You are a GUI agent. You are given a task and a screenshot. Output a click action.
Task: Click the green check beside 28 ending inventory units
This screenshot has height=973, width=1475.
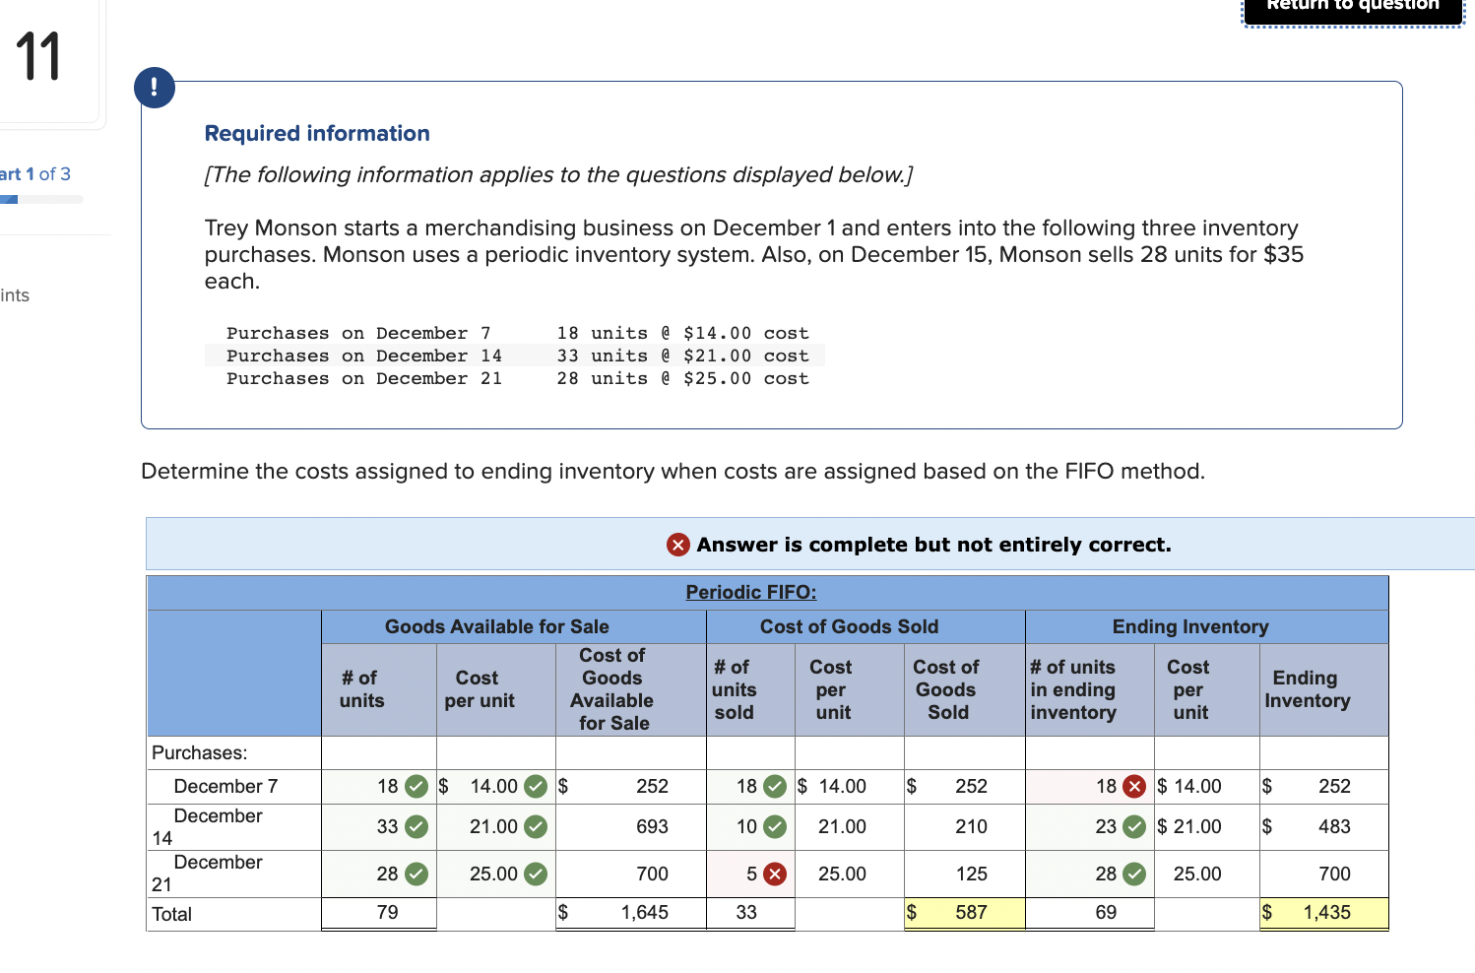tap(1135, 874)
